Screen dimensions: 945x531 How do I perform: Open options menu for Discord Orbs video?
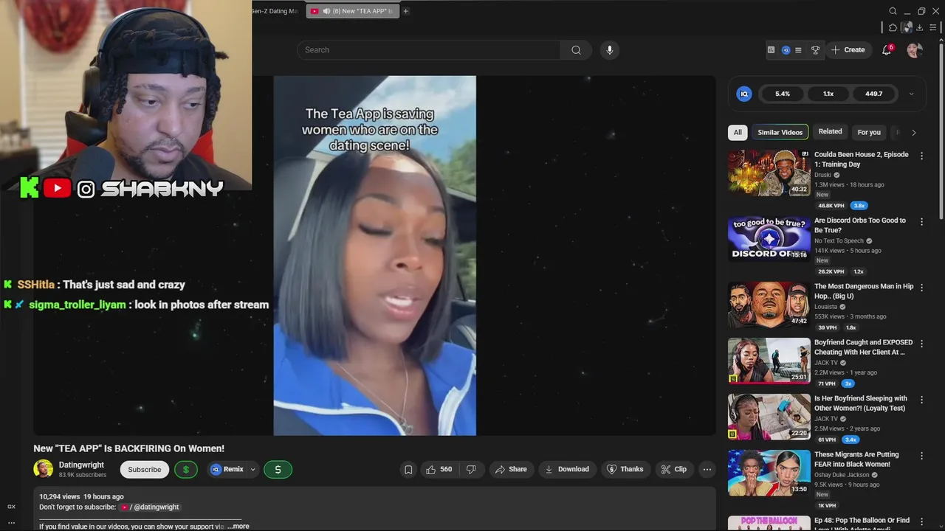pos(921,221)
